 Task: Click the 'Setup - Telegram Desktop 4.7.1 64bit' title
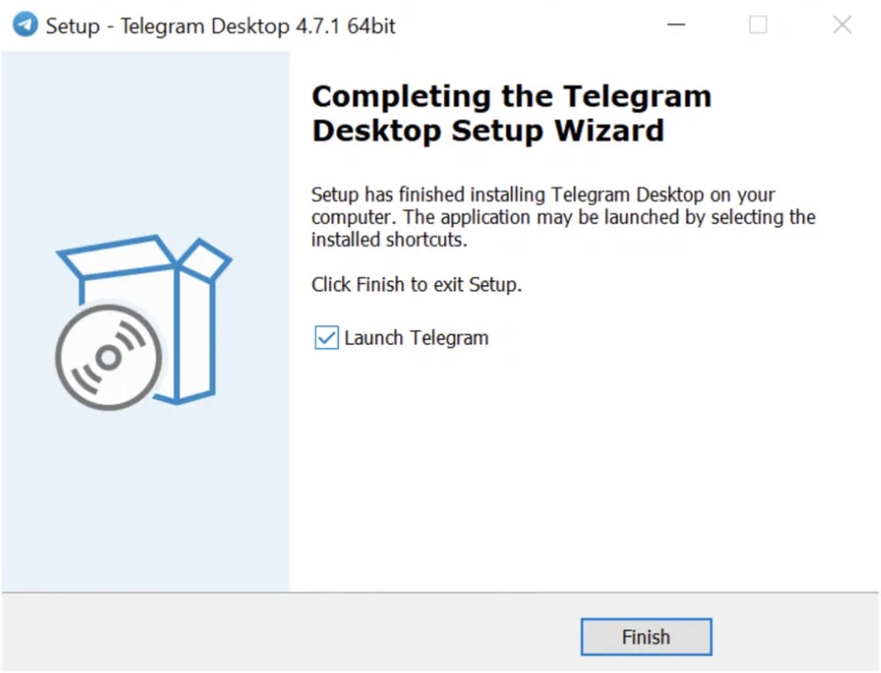tap(220, 26)
